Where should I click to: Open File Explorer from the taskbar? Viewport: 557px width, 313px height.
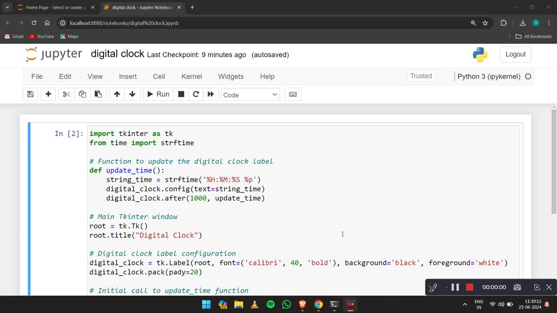238,304
